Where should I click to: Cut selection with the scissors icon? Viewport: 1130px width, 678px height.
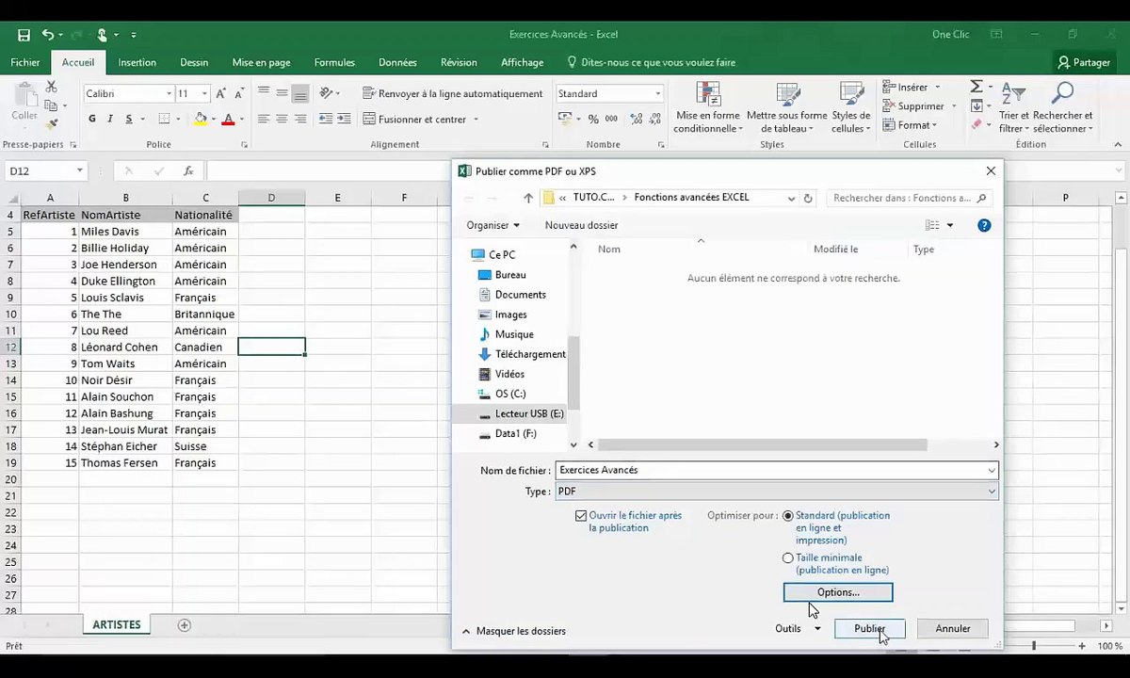(51, 87)
